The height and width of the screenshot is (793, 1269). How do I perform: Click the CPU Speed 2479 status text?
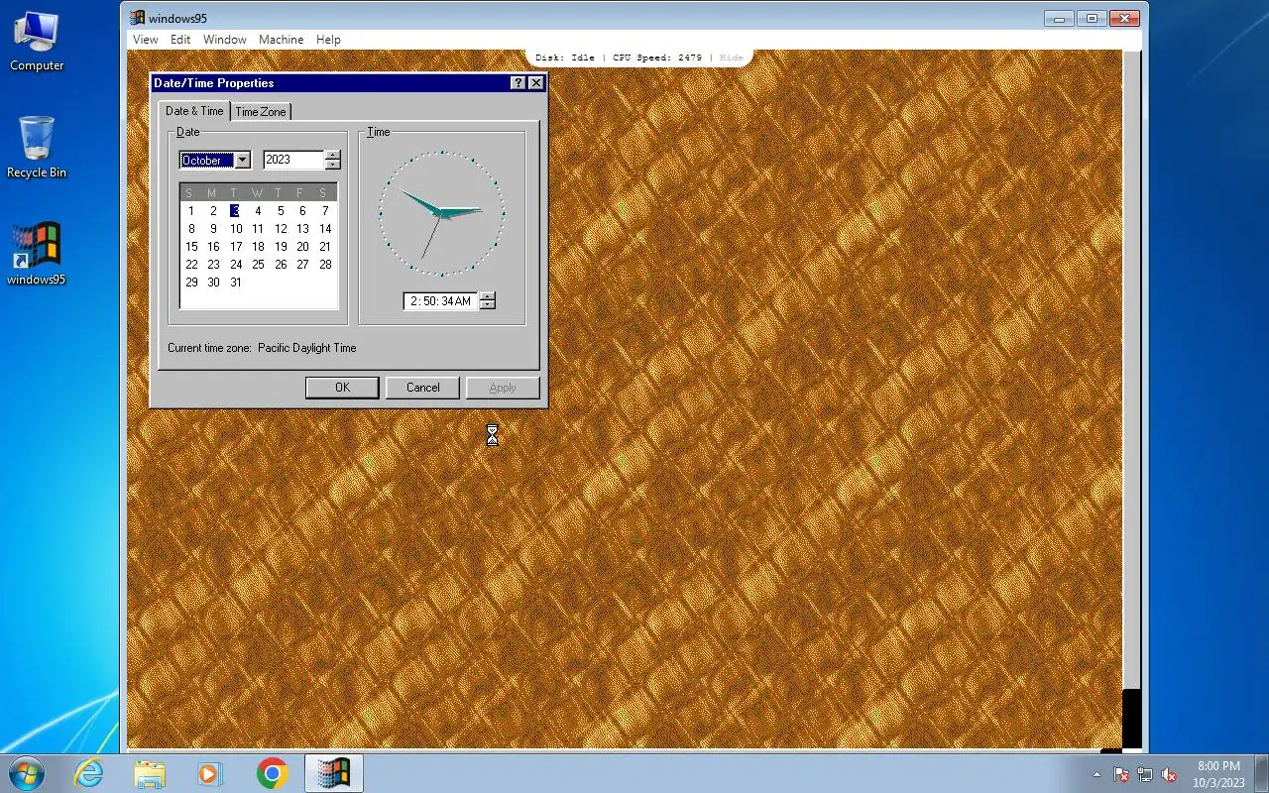pos(656,57)
